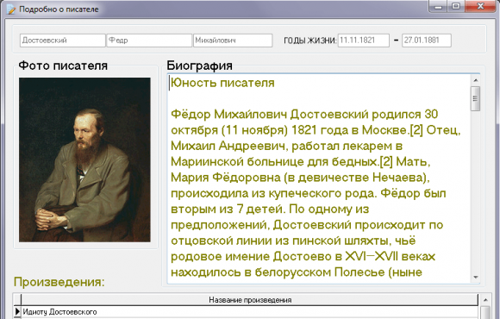Click the table corner select-all cell
This screenshot has width=500, height=319.
point(17,300)
